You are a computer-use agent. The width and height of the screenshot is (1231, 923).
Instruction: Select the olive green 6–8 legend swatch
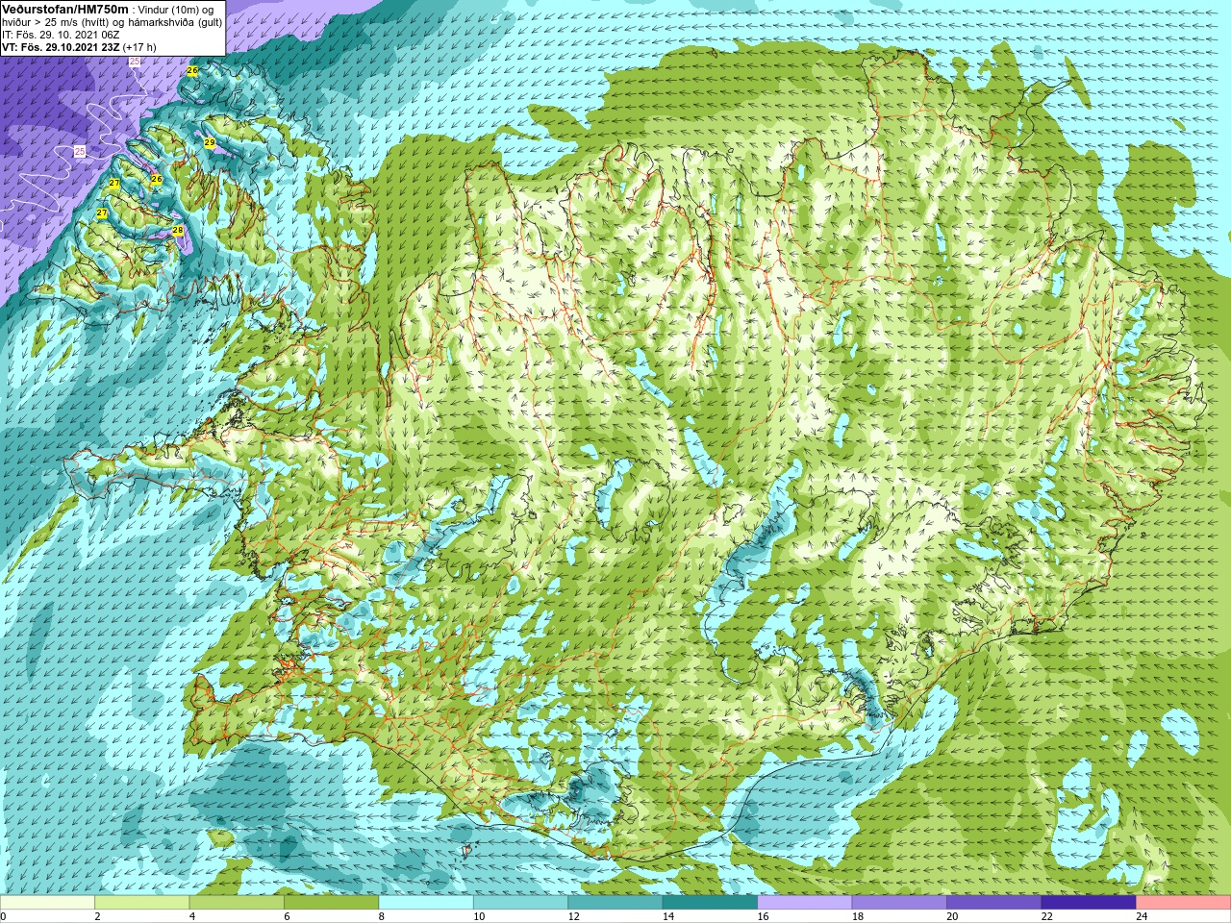331,903
